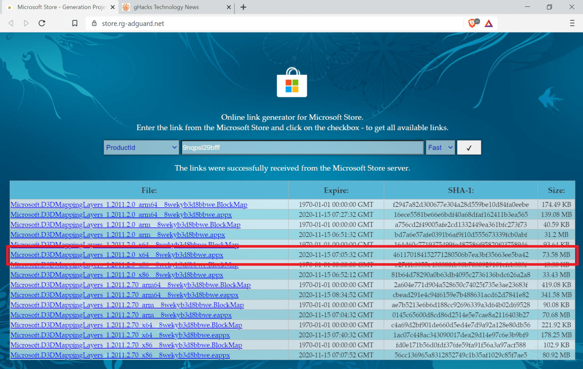Viewport: 583px width, 369px height.
Task: Click the gHacks tab favicon
Action: coord(126,7)
